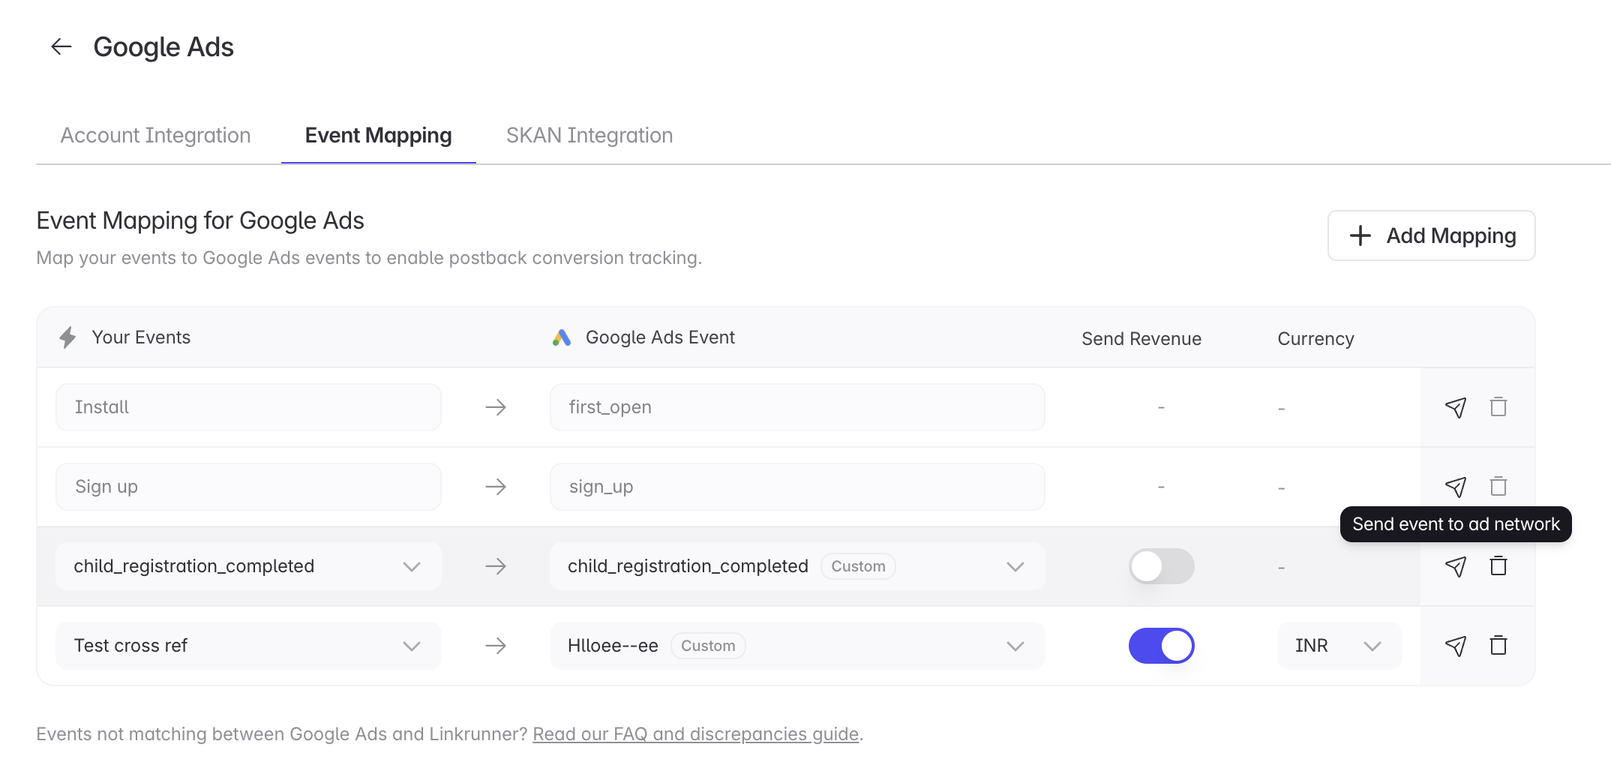Switch to the SKAN Integration tab
This screenshot has height=780, width=1611.
click(x=589, y=135)
